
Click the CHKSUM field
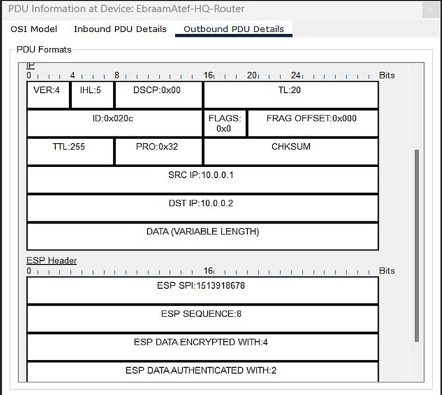pos(291,151)
